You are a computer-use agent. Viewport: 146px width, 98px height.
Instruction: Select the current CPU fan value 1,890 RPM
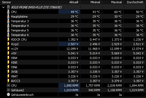pyautogui.click(x=71, y=86)
